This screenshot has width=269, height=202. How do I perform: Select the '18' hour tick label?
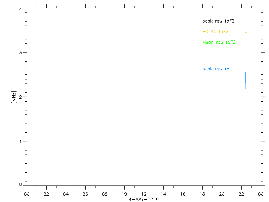[x=202, y=194]
